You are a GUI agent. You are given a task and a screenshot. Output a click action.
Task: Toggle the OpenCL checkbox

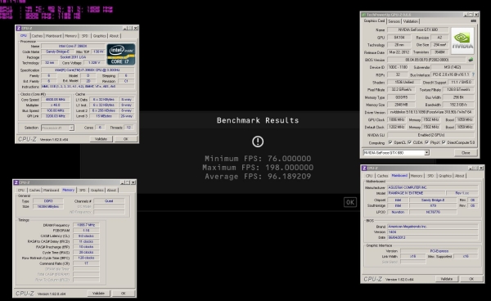click(390, 142)
